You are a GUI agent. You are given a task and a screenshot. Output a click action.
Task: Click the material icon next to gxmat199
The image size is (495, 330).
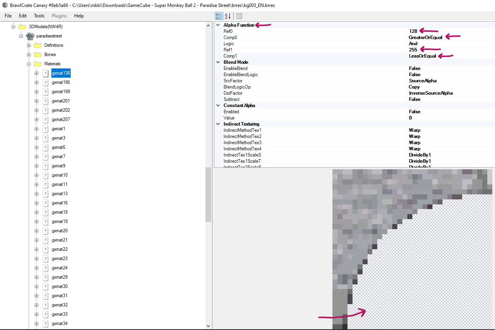pos(46,92)
